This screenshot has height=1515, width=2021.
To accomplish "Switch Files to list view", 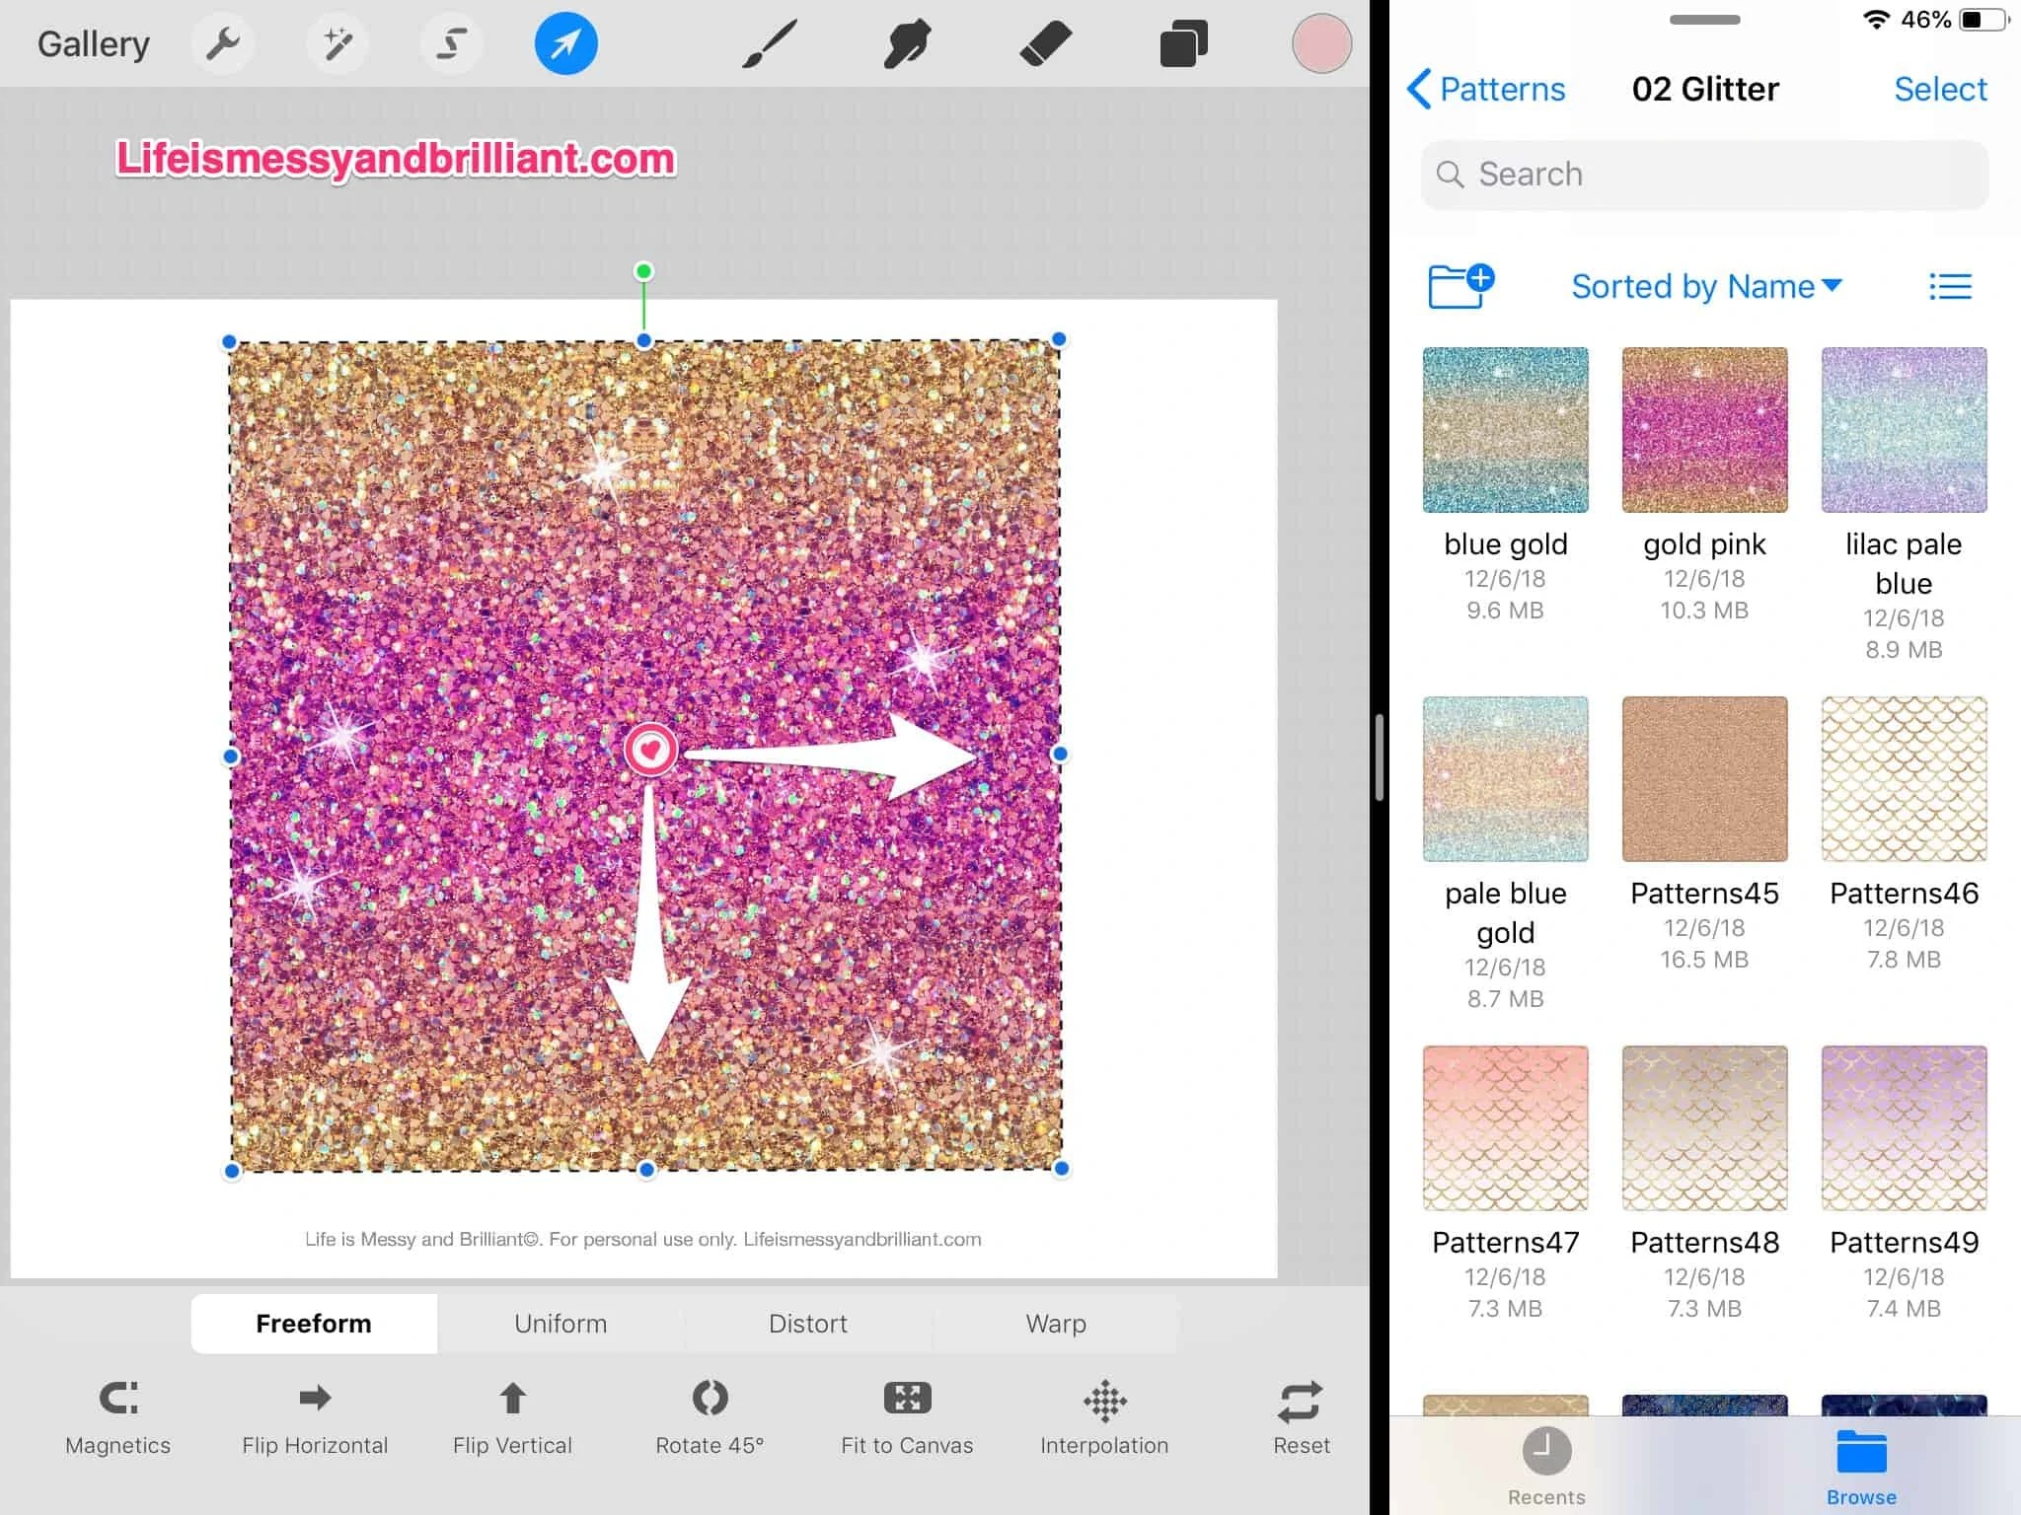I will tap(1950, 286).
